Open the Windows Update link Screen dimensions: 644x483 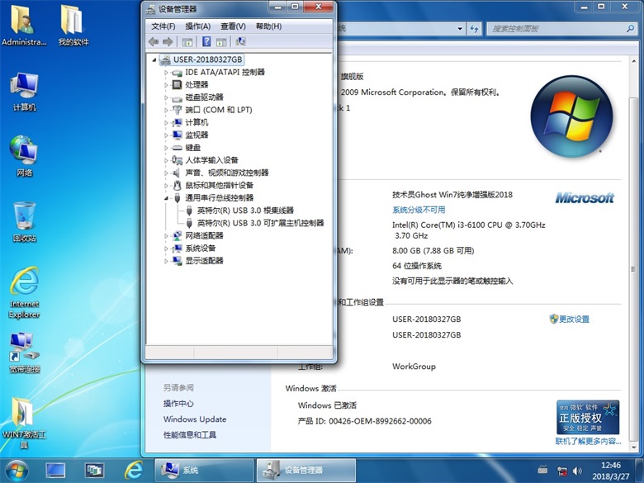click(195, 419)
